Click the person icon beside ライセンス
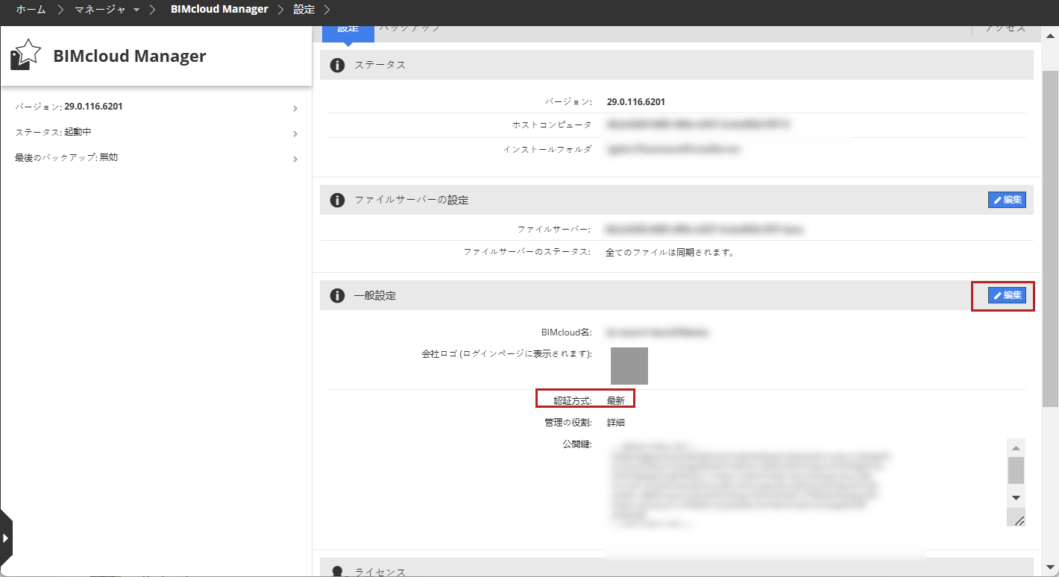 (337, 572)
